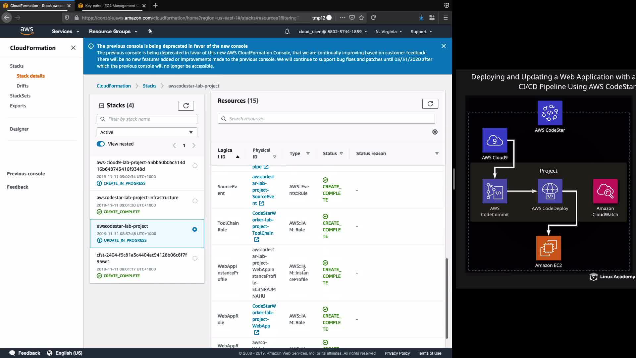Open external link for ToolChain role
The image size is (636, 358).
[x=256, y=240]
